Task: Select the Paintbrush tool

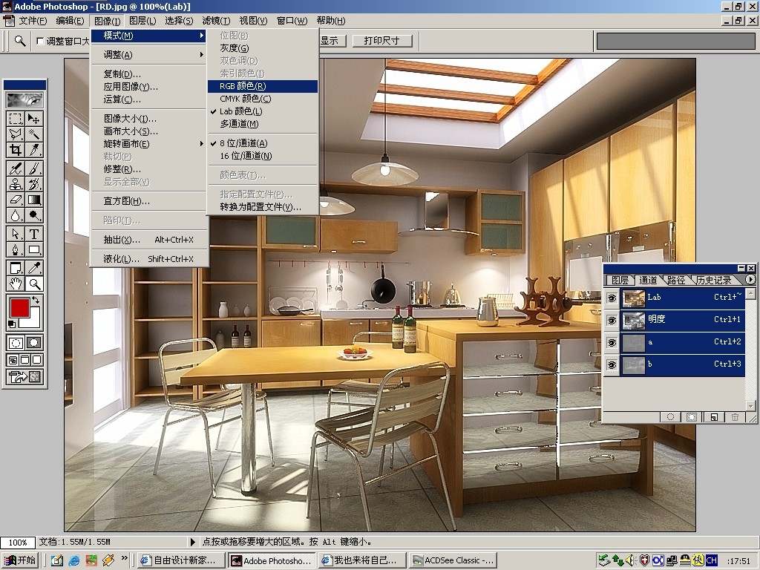Action: tap(34, 168)
